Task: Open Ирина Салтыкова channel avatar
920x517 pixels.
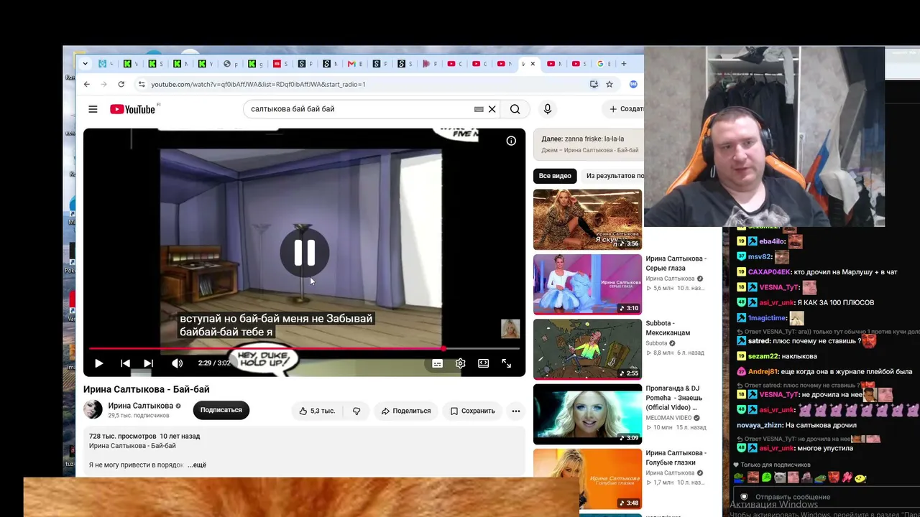Action: [x=93, y=410]
